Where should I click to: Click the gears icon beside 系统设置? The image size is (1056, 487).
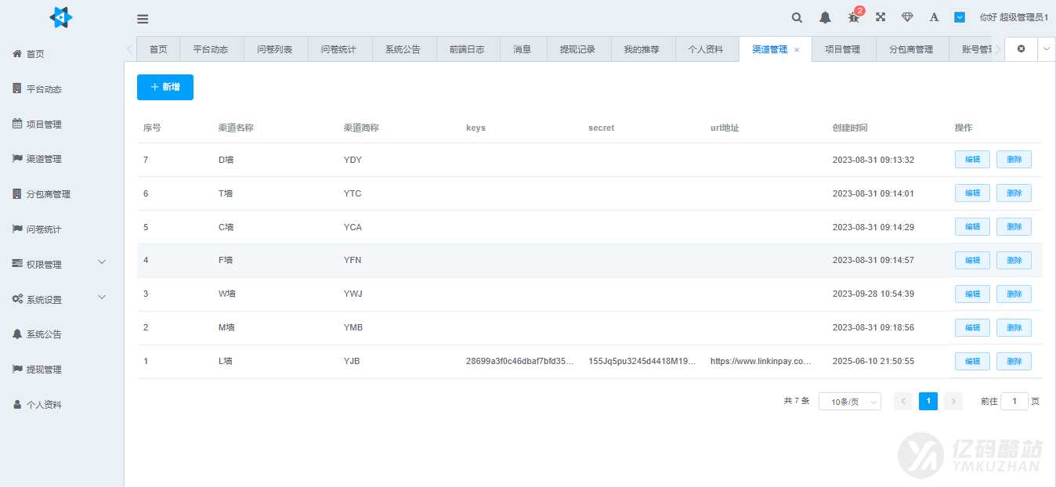pyautogui.click(x=17, y=299)
